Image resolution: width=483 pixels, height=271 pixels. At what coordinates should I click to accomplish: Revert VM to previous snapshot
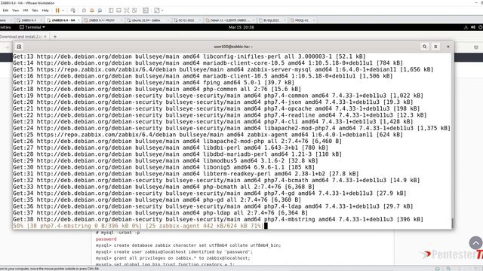point(92,10)
